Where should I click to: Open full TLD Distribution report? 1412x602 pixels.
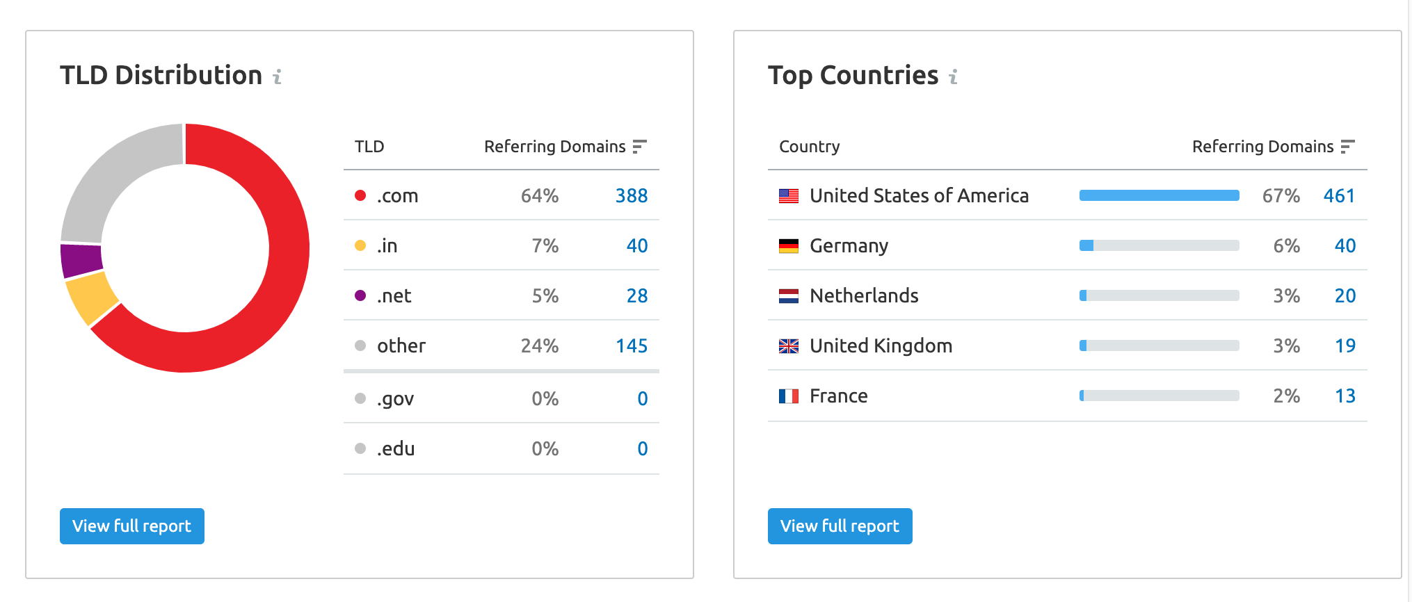[x=132, y=526]
